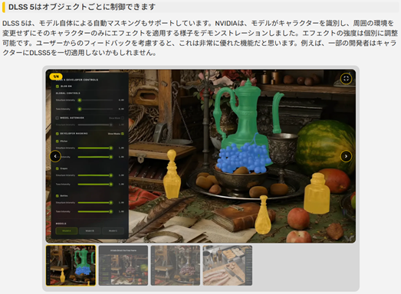The width and height of the screenshot is (401, 294).
Task: Select the second gallery thumbnail
Action: click(123, 266)
